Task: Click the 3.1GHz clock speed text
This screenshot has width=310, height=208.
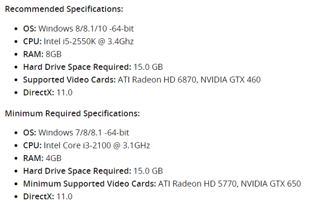Action: [136, 145]
